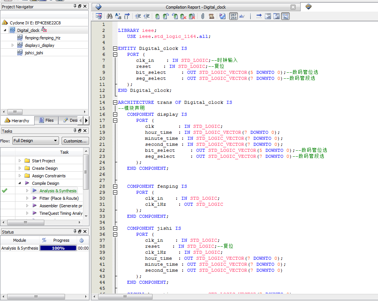Close the Compilation Report tab
This screenshot has height=301, width=378.
293,7
